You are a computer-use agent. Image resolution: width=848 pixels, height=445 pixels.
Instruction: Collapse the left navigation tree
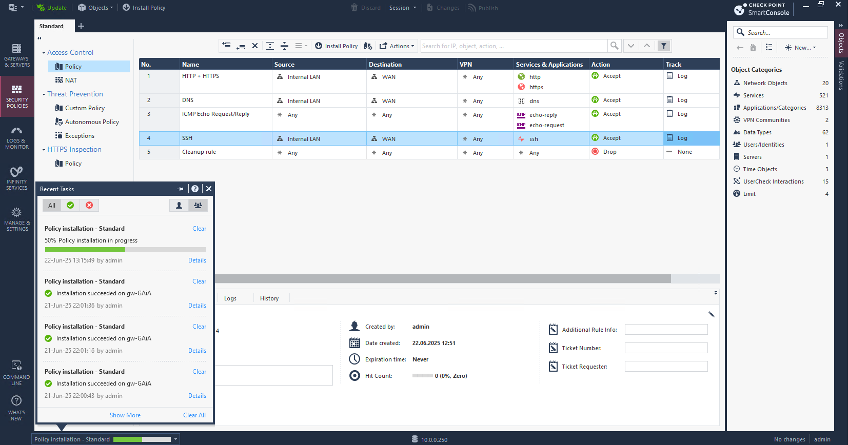pos(40,38)
